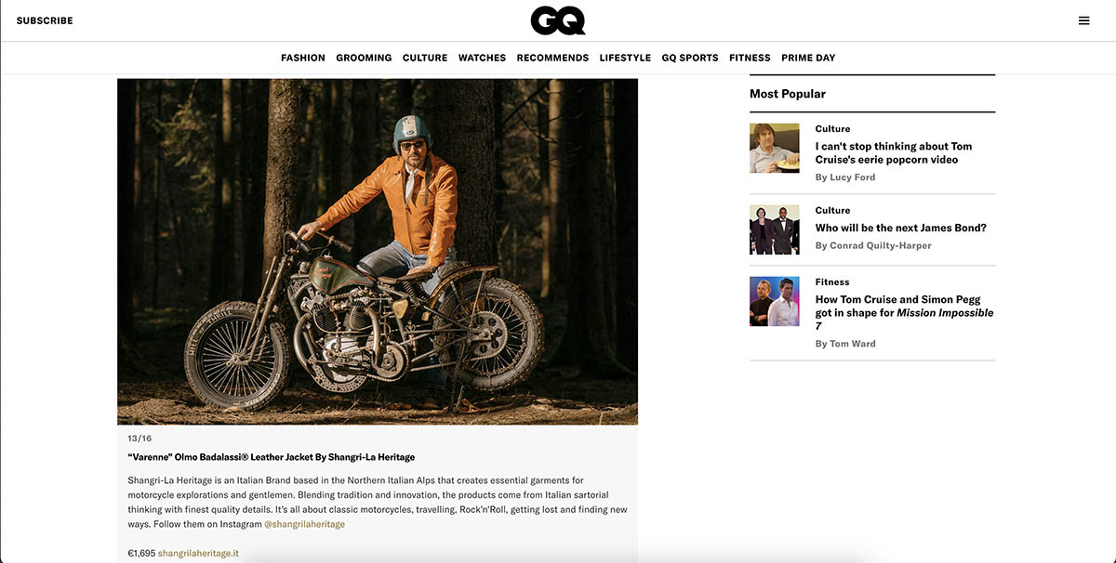Open the hamburger menu icon
This screenshot has height=563, width=1116.
1083,20
